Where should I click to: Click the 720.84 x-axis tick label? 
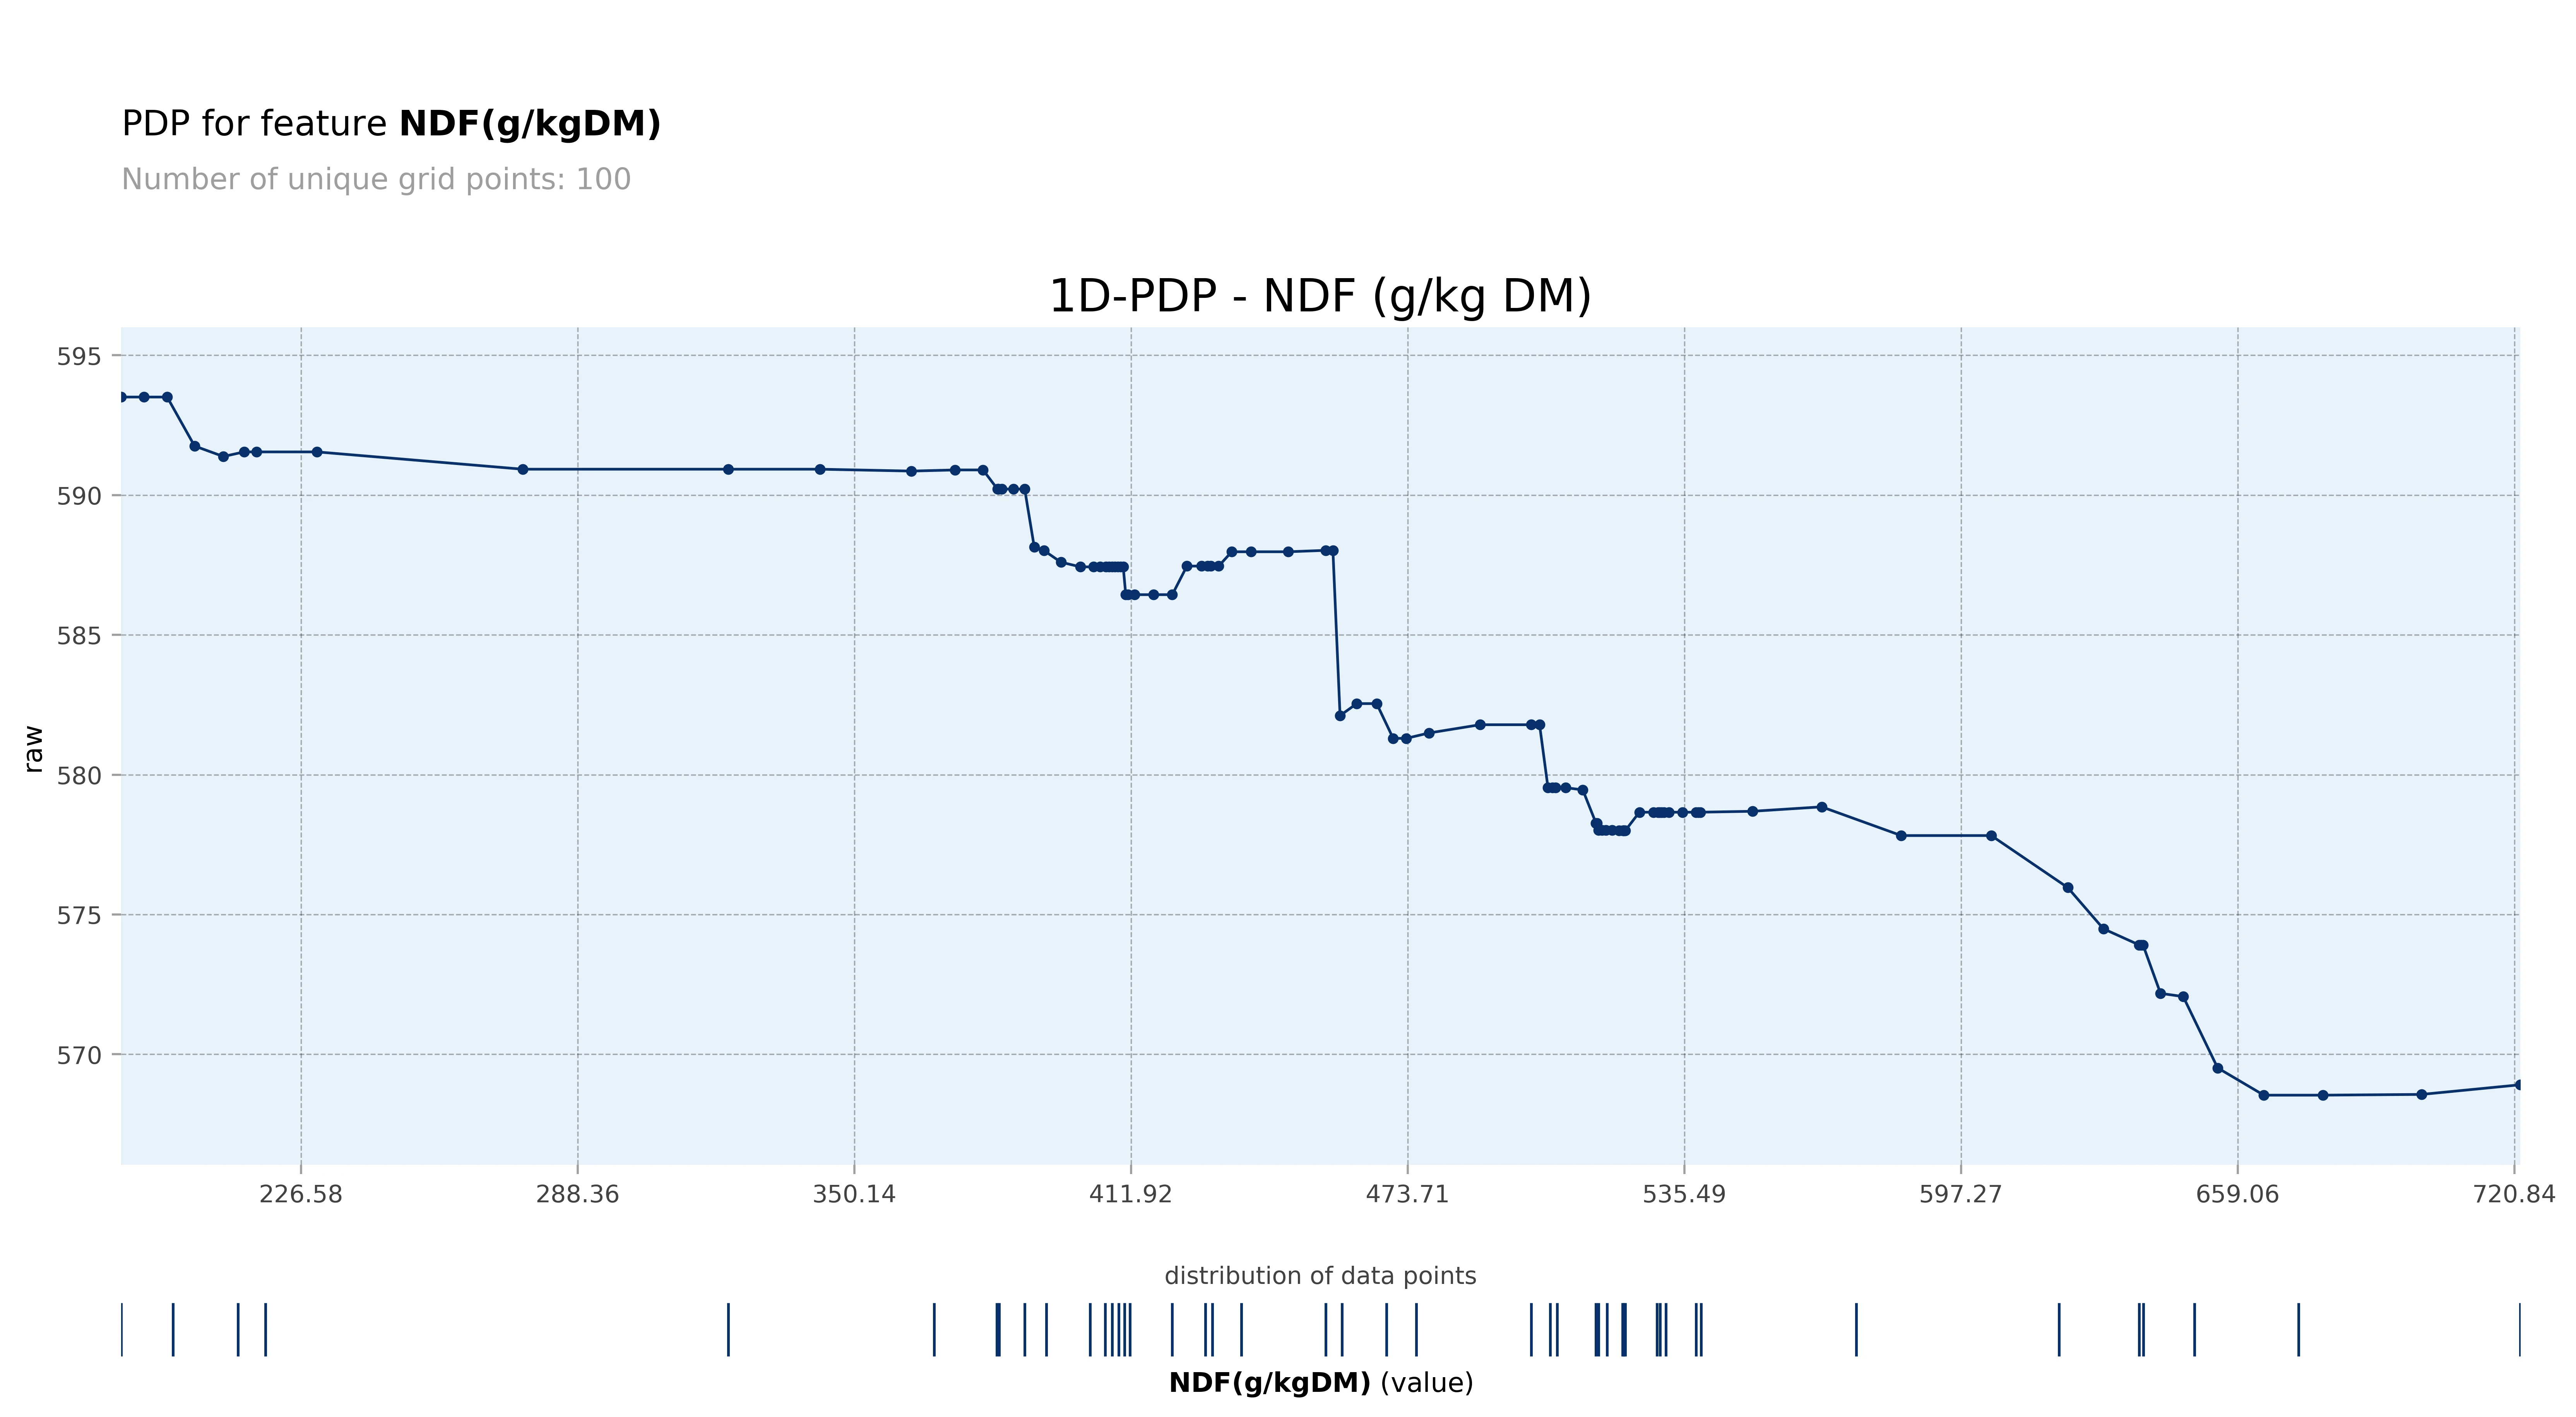click(2513, 1194)
